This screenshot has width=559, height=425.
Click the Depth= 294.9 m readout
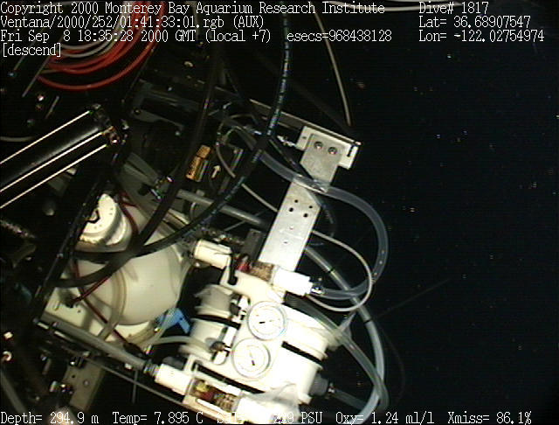coord(50,417)
